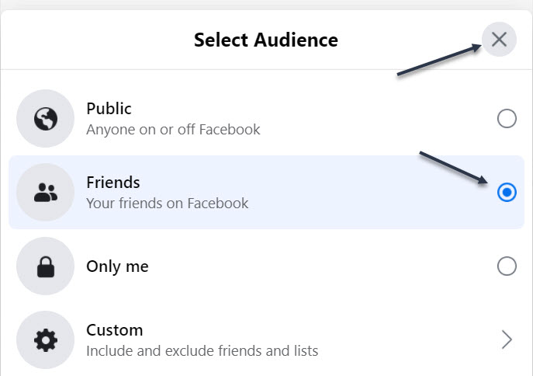Choose the Friends option label
Viewport: 533px width, 376px height.
coord(113,183)
